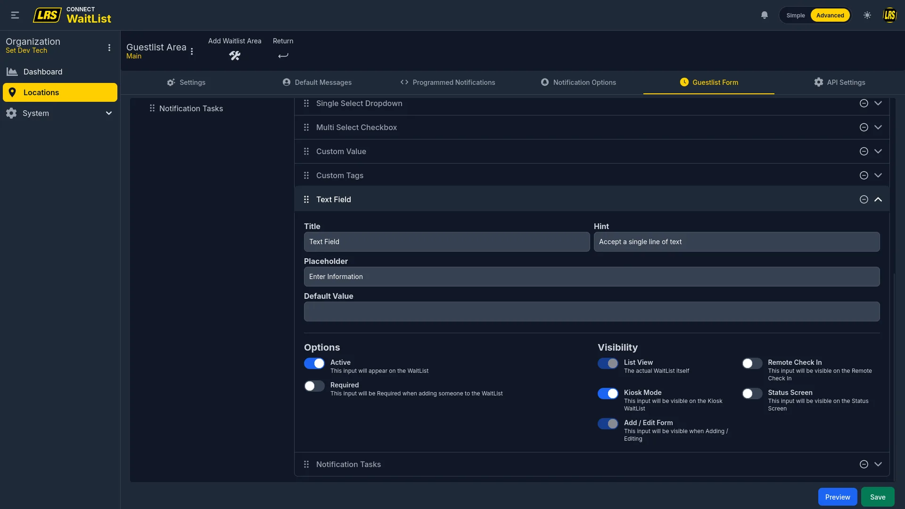Edit the Title input field
The width and height of the screenshot is (905, 509).
pos(447,242)
